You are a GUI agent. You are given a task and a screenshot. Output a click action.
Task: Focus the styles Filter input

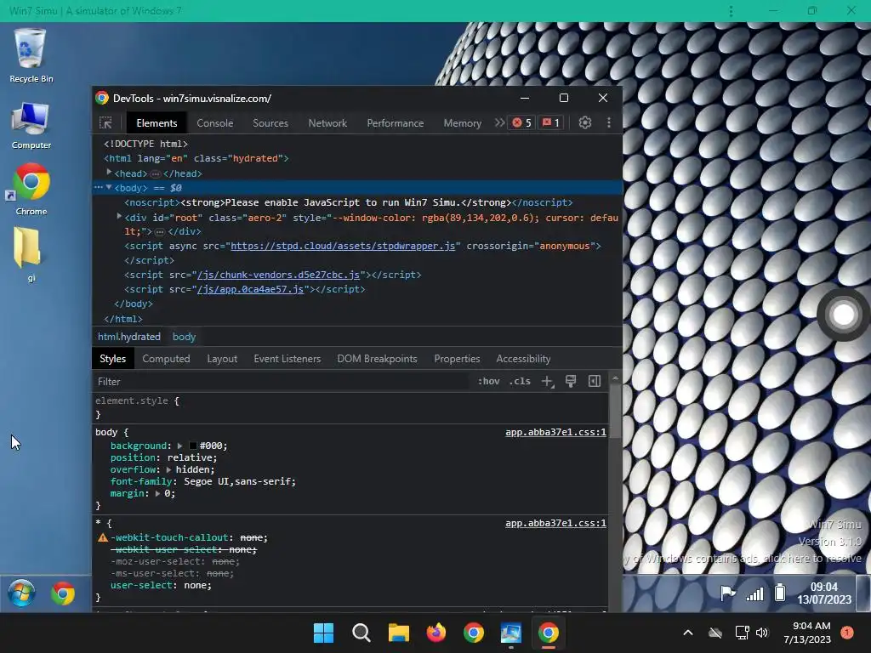coord(282,382)
